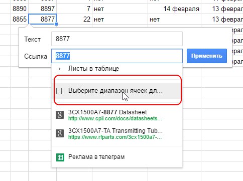Click into the Ссылка input field
The width and height of the screenshot is (243, 181).
click(117, 56)
